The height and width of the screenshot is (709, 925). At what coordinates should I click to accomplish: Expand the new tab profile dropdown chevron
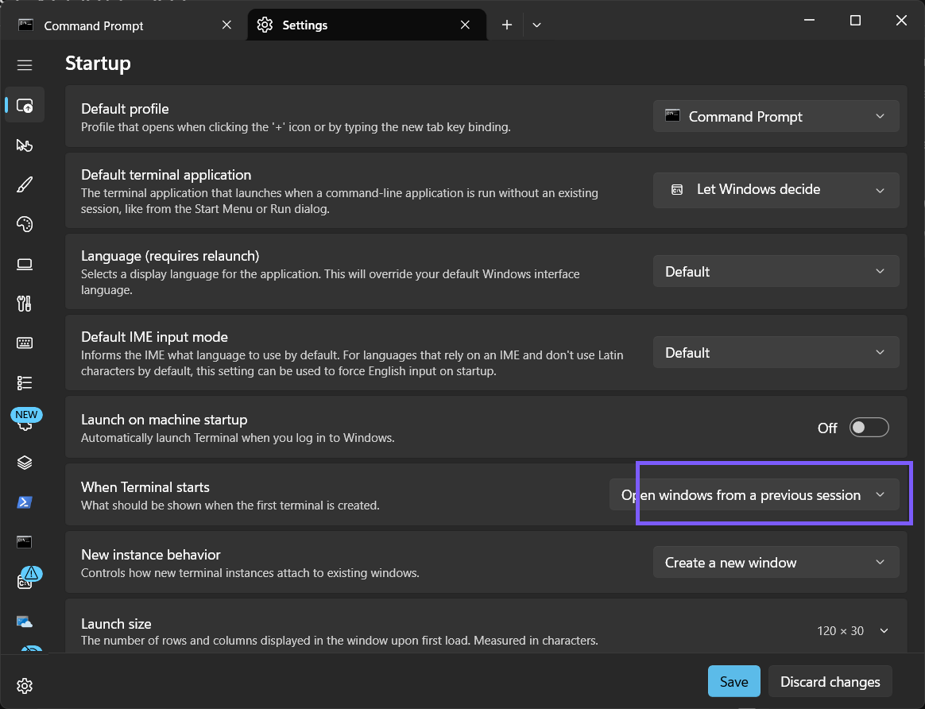[536, 25]
